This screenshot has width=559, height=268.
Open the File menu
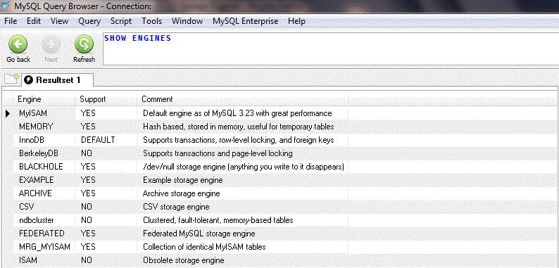point(11,21)
